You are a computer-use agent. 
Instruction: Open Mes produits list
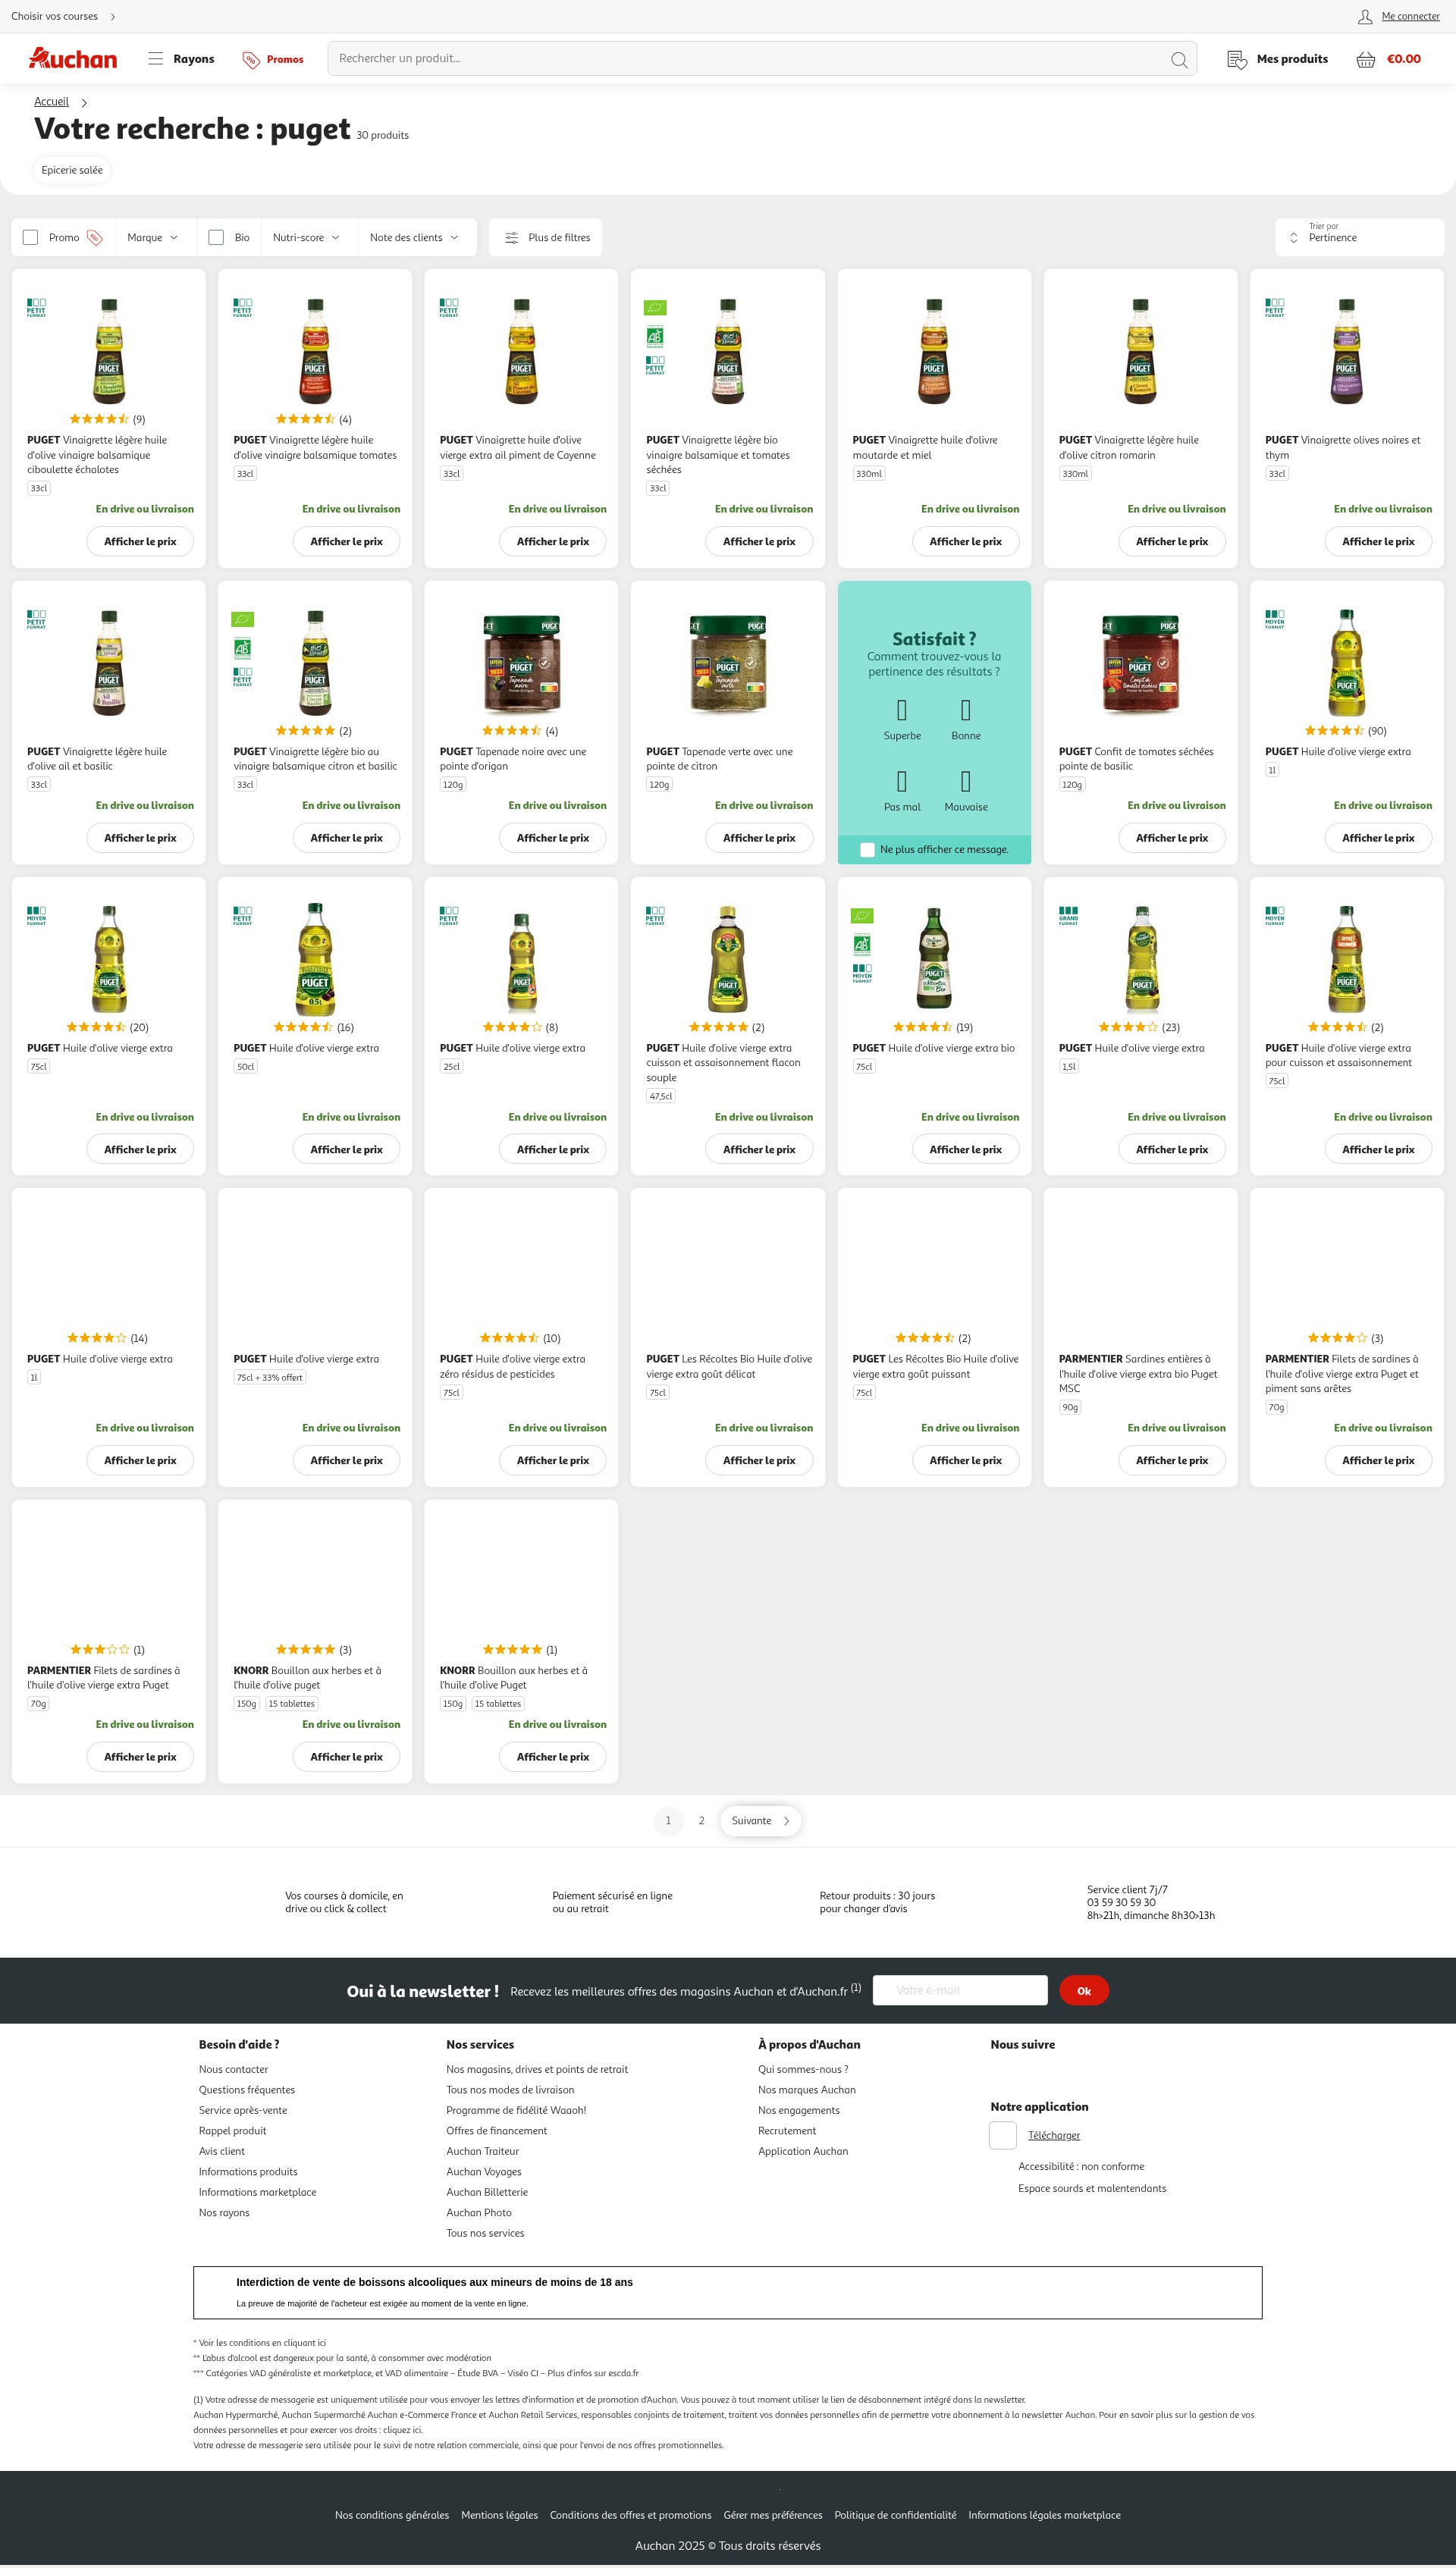(x=1277, y=59)
